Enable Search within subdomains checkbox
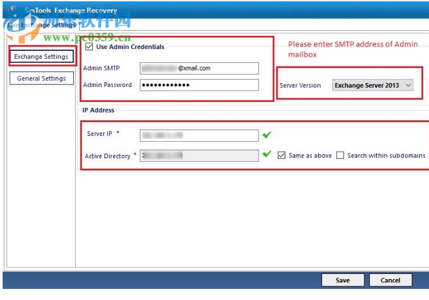This screenshot has height=300, width=429. (x=340, y=156)
